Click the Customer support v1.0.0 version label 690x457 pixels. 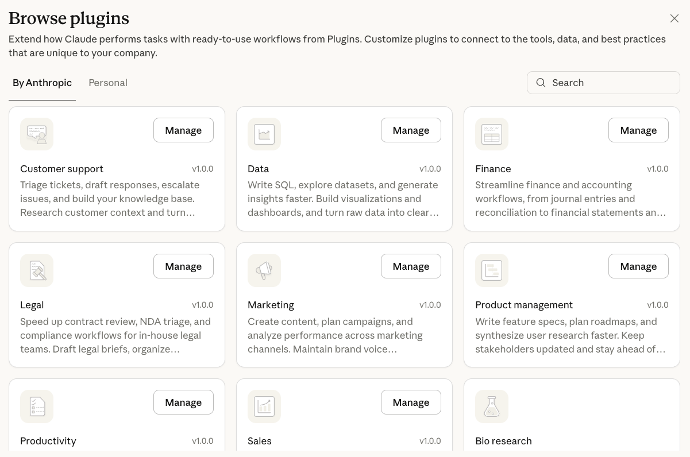click(203, 169)
